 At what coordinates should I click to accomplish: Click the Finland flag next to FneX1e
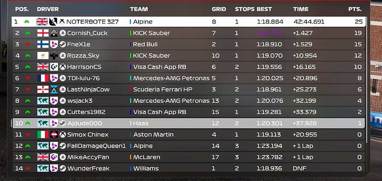click(x=43, y=44)
